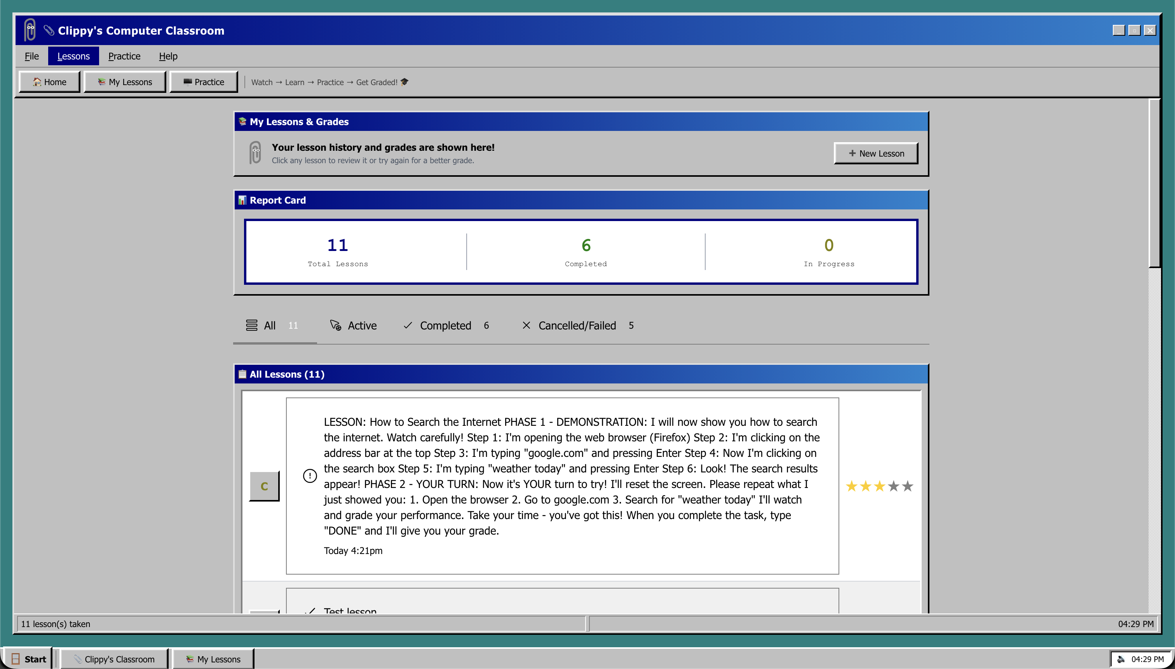Switch to the Completed tab
This screenshot has height=669, width=1175.
point(445,325)
